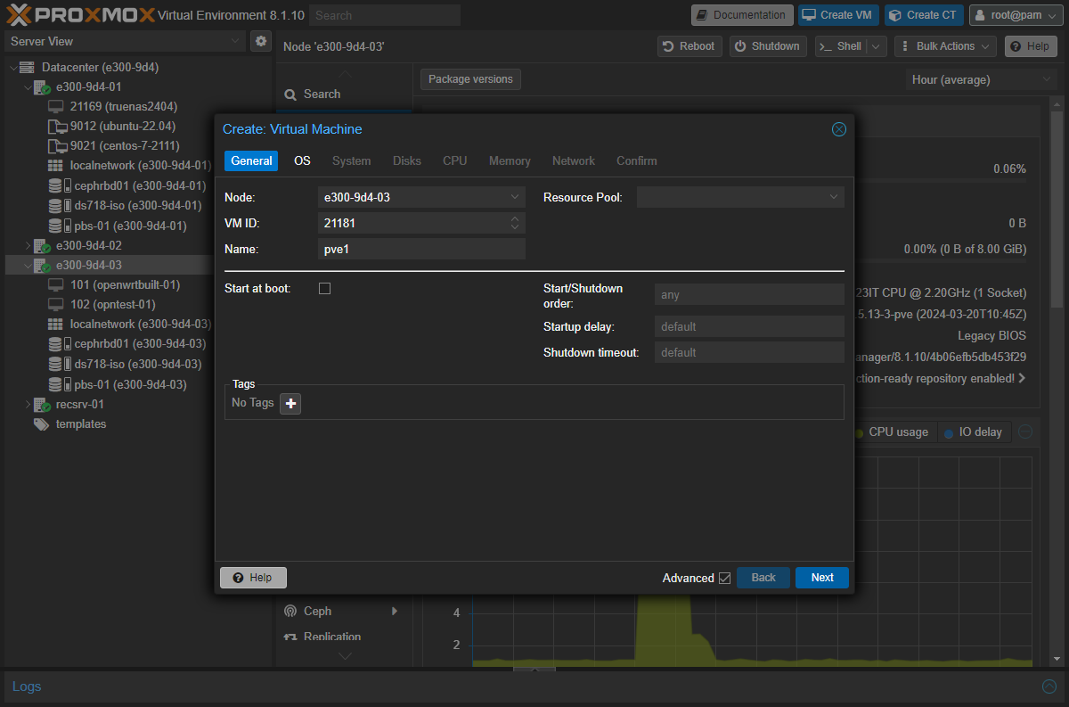Switch to the OS tab
The image size is (1069, 707).
(x=302, y=160)
